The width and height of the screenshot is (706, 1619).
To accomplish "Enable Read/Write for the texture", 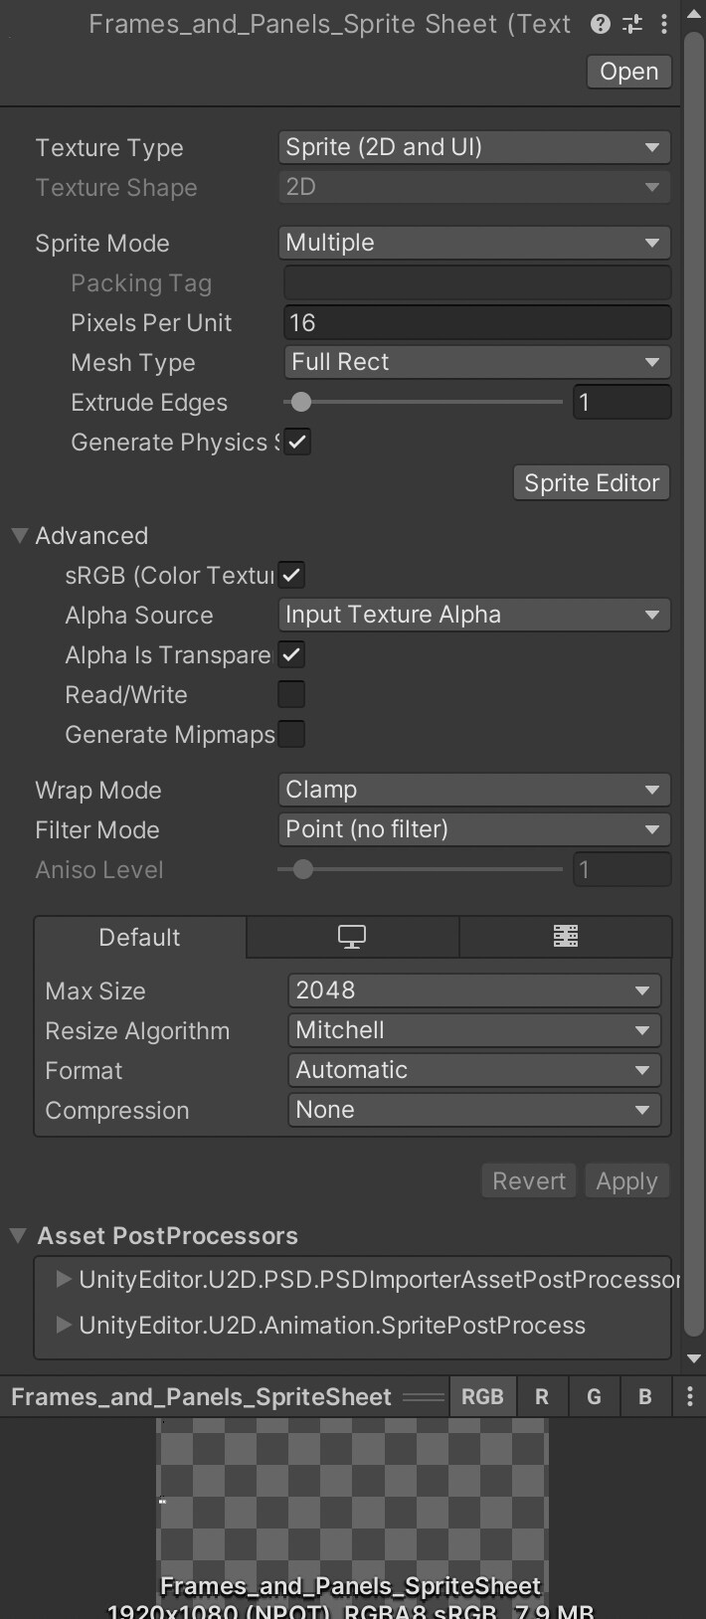I will [x=291, y=694].
